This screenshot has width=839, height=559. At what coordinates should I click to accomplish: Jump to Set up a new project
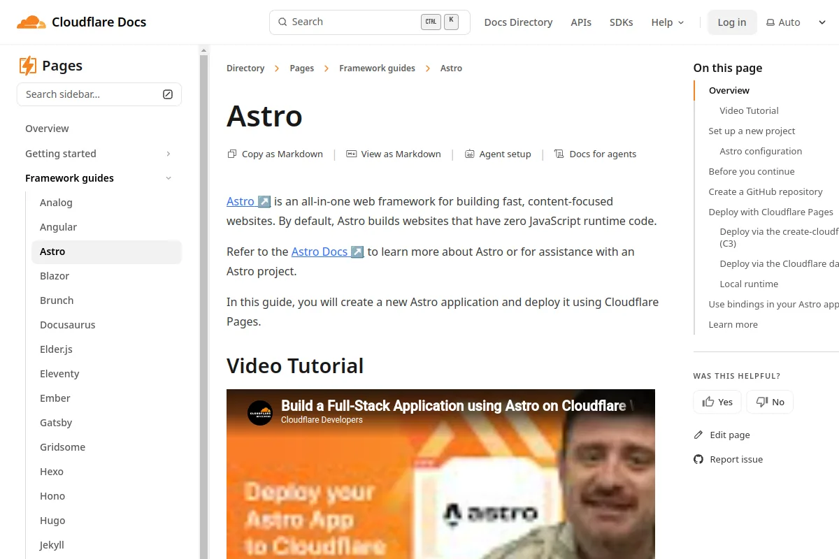pos(752,131)
